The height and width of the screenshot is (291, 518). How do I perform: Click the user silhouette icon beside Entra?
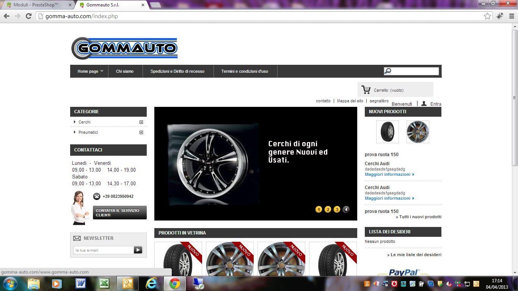[424, 103]
